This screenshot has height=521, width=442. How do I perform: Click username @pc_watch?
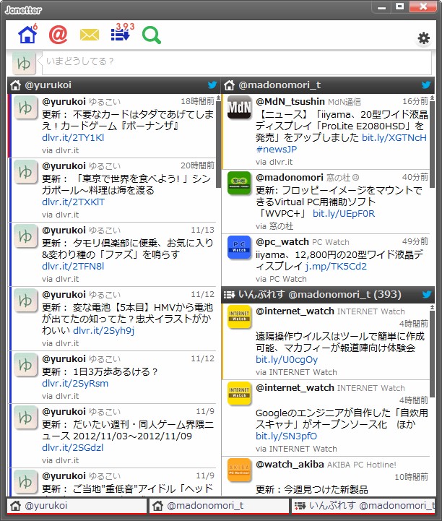[282, 241]
